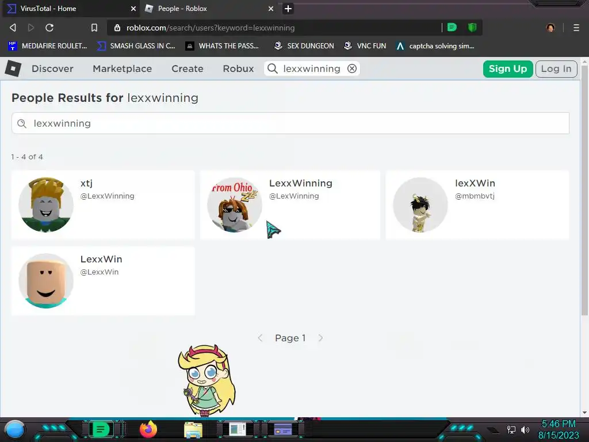Click the Log In button

click(x=556, y=69)
